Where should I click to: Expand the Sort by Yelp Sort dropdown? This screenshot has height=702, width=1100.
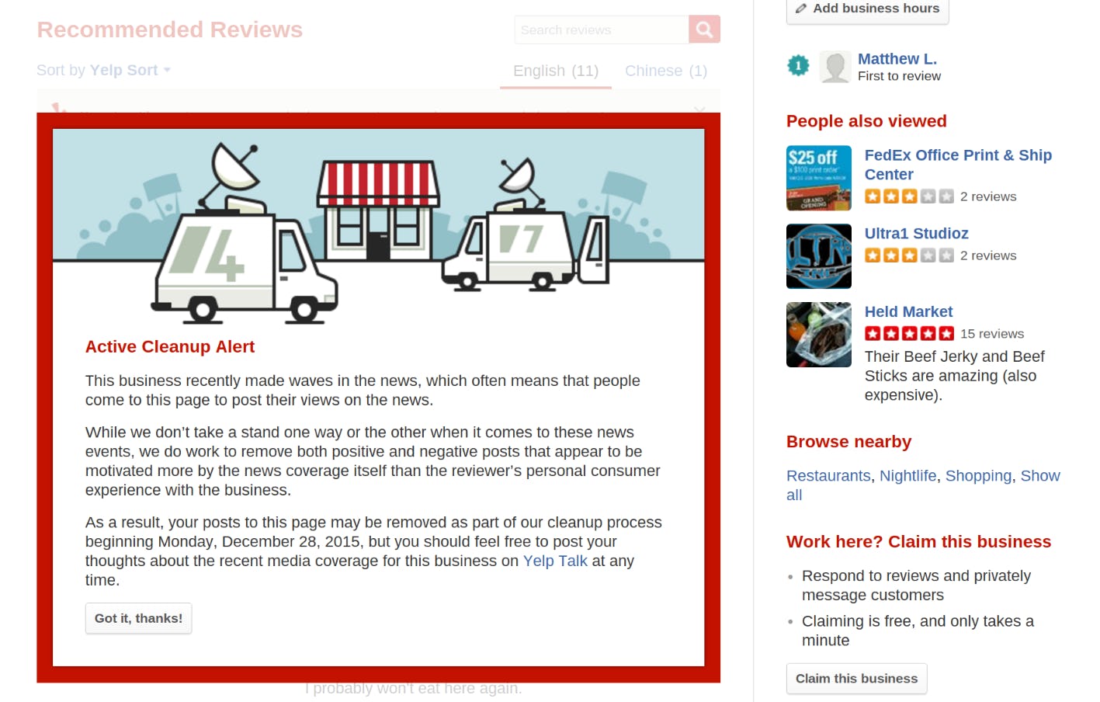[103, 70]
